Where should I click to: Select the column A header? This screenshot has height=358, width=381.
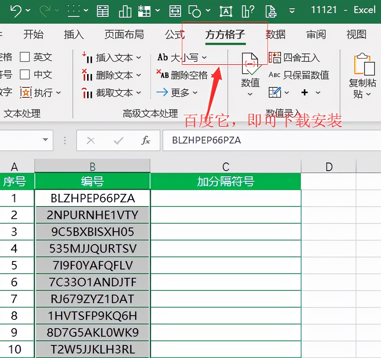(15, 167)
